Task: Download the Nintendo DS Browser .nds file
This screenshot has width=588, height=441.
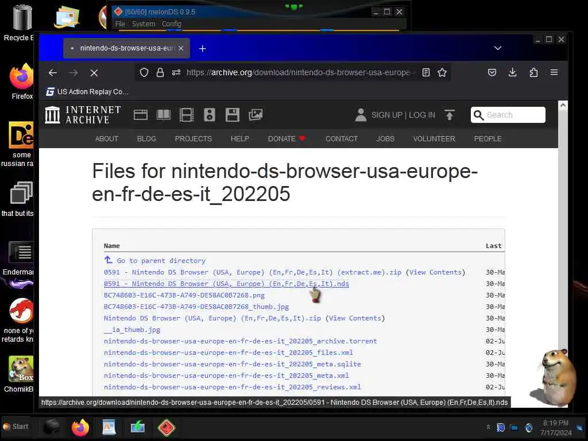Action: point(226,284)
